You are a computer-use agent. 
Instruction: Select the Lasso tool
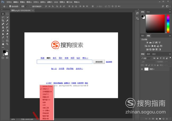point(3,17)
